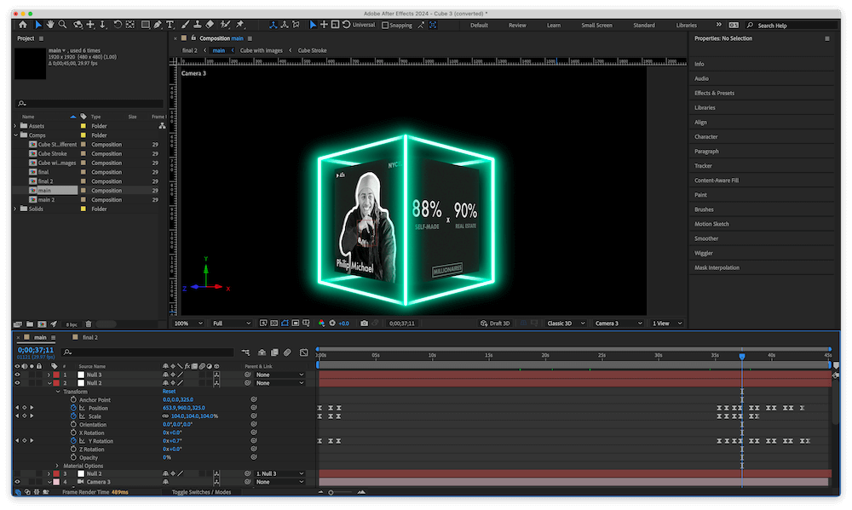Viewport: 852px width, 510px height.
Task: Open the Small Screen workspace
Action: click(596, 25)
